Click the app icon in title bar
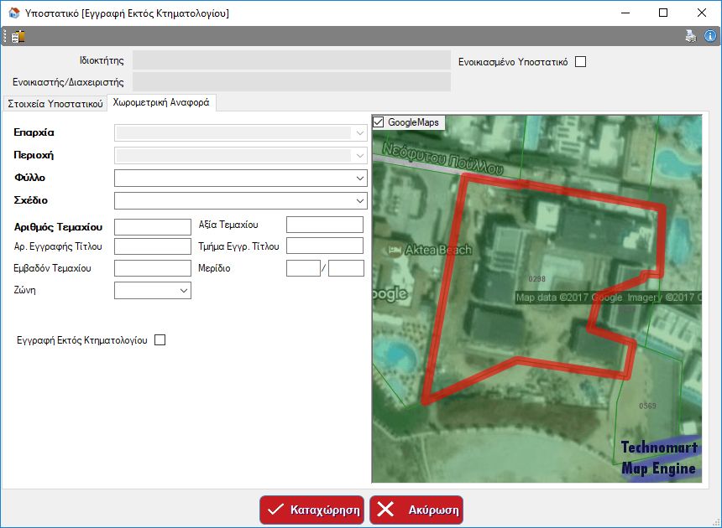 [x=13, y=13]
